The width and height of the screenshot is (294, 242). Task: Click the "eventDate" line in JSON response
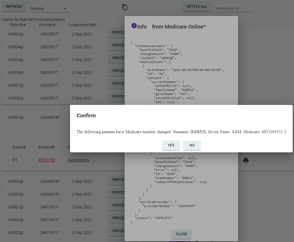[x=185, y=70]
